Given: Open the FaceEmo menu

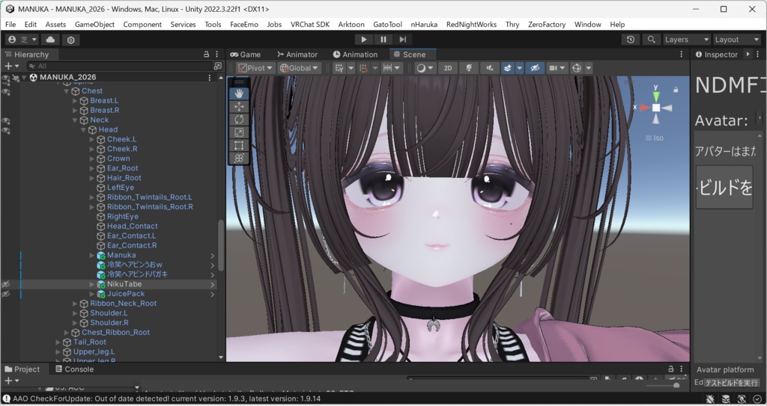Looking at the screenshot, I should [244, 25].
